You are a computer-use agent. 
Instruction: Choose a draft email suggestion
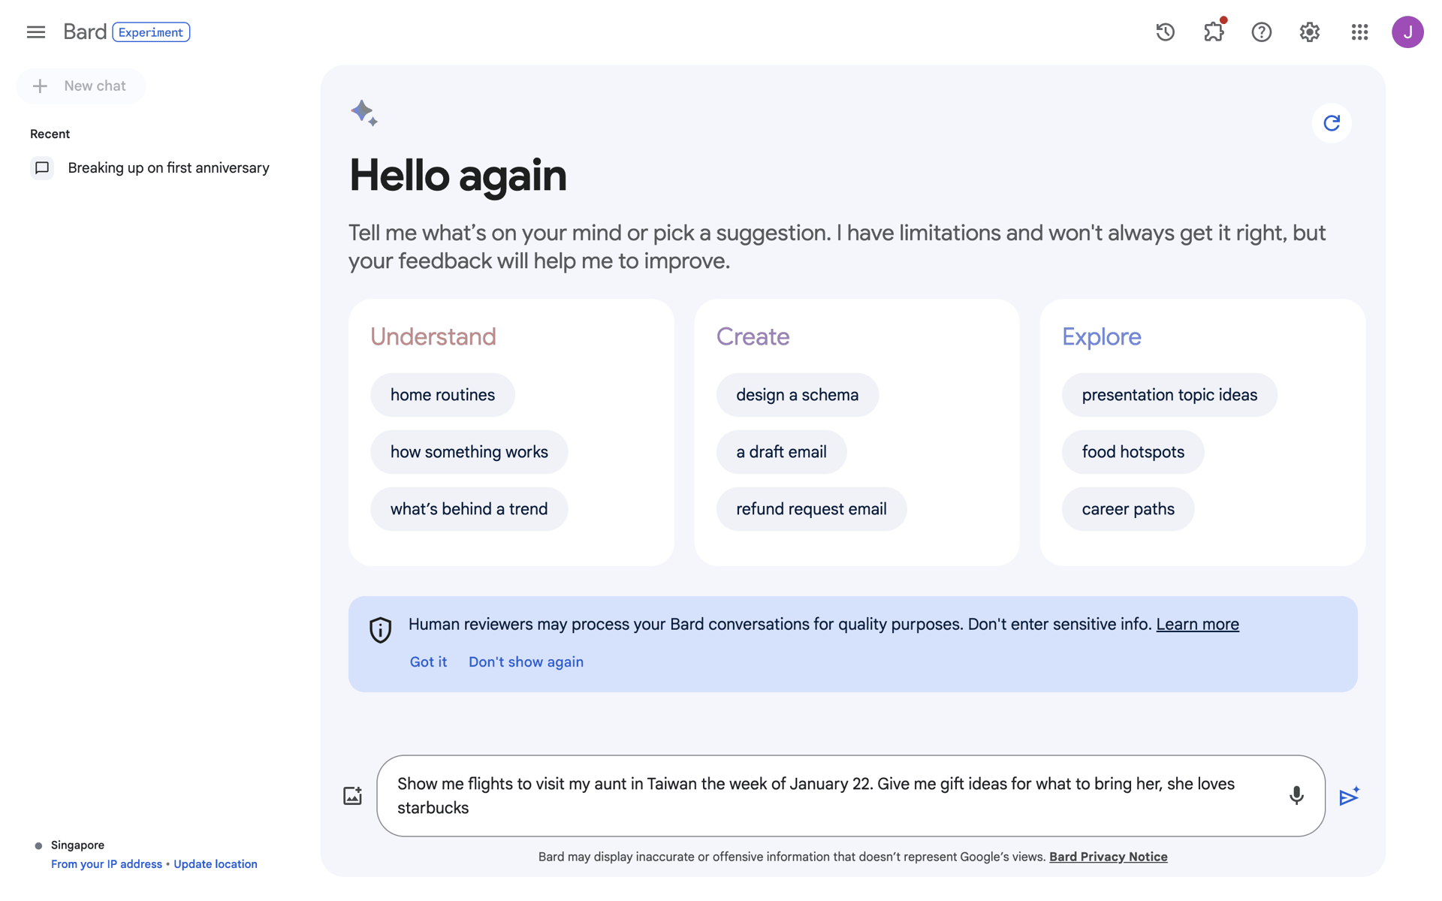781,452
